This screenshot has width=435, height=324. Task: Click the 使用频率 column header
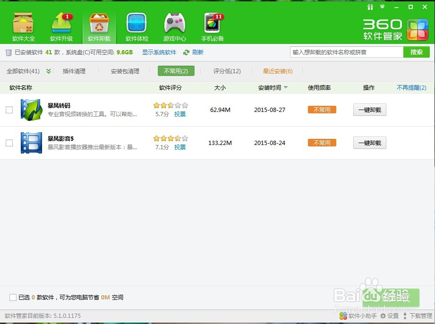(319, 88)
